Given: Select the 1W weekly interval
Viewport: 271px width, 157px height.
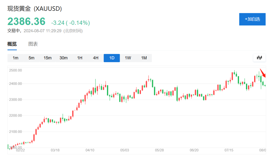Looking at the screenshot, I should click(x=128, y=58).
